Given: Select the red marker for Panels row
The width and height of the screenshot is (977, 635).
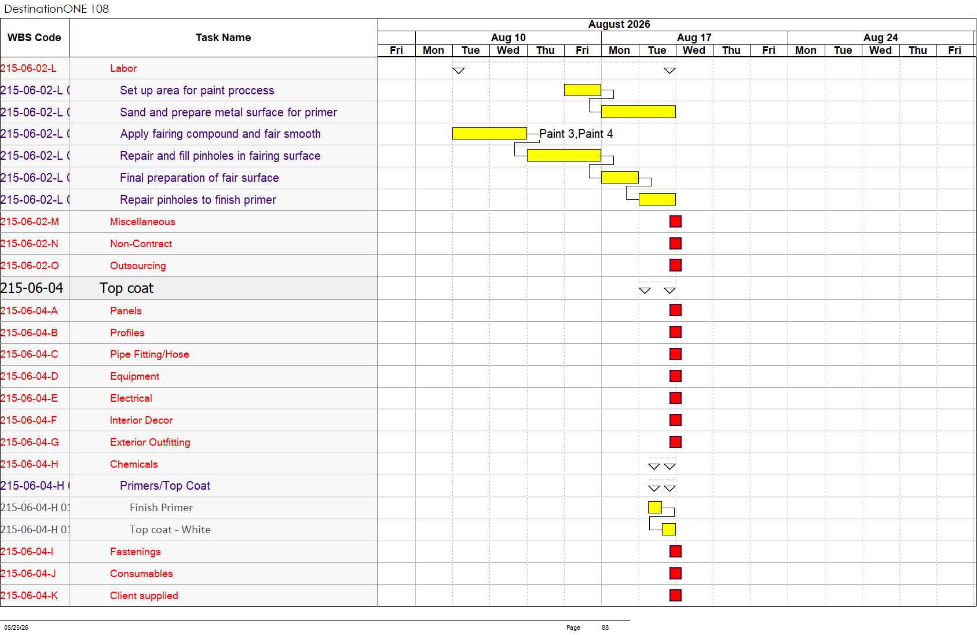Looking at the screenshot, I should click(x=675, y=310).
